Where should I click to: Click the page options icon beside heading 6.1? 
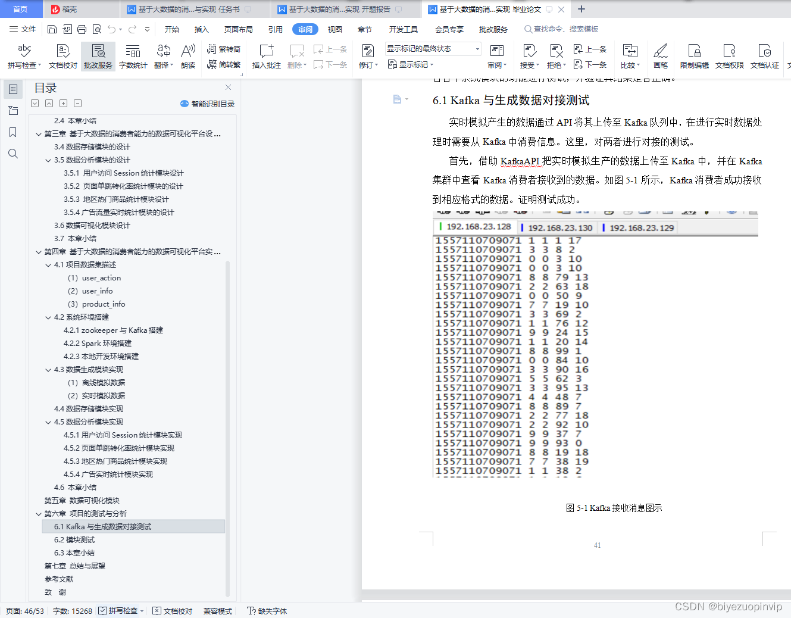[x=401, y=99]
